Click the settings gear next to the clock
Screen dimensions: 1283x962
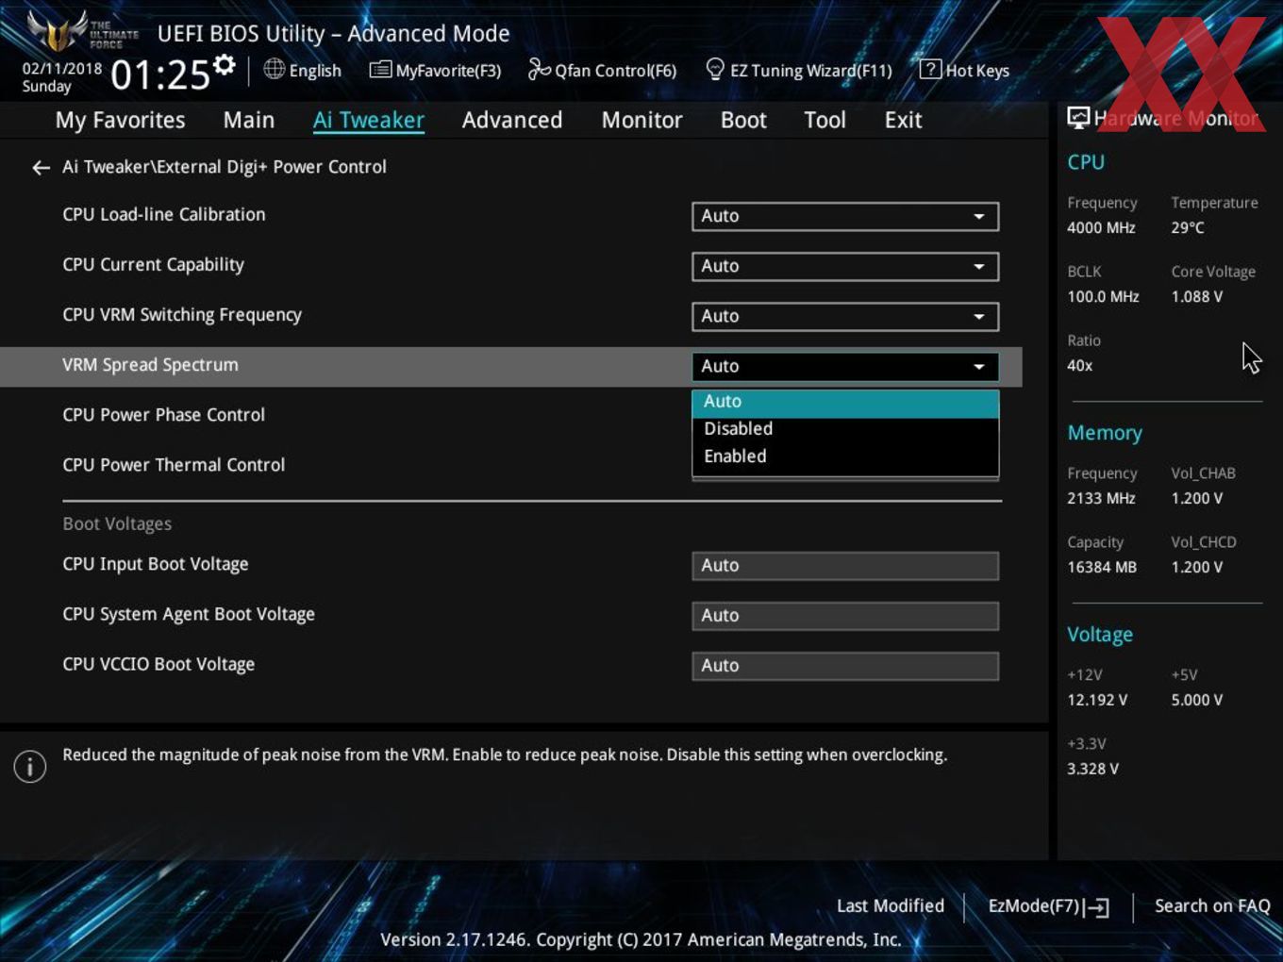tap(225, 65)
